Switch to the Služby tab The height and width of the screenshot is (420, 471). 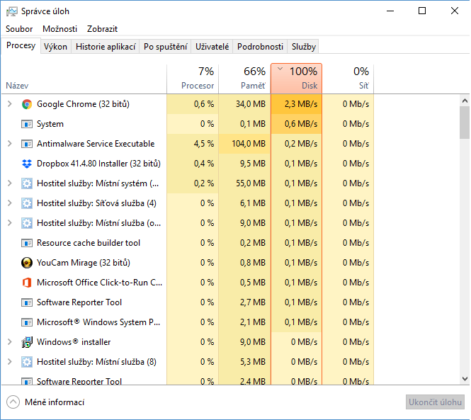click(x=303, y=47)
